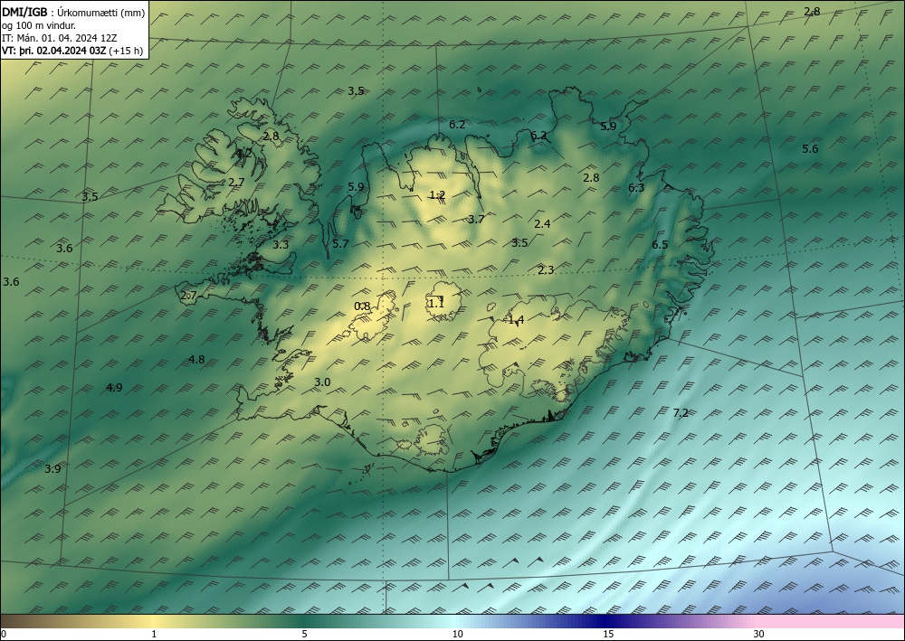Click the "og 100 m vindur." legend line

pos(39,25)
